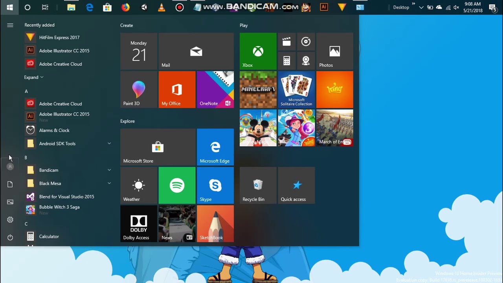This screenshot has height=283, width=503.
Task: Launch HitFilm Express 2017 from app list
Action: coord(68,37)
